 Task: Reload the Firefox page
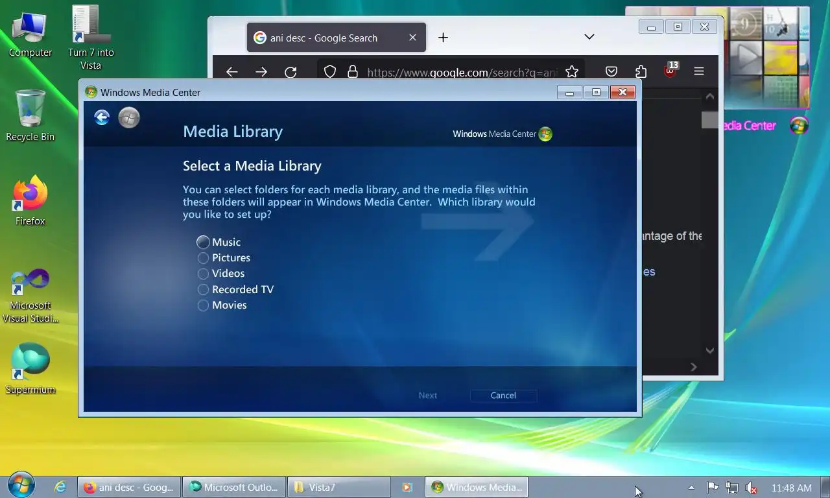pyautogui.click(x=290, y=72)
